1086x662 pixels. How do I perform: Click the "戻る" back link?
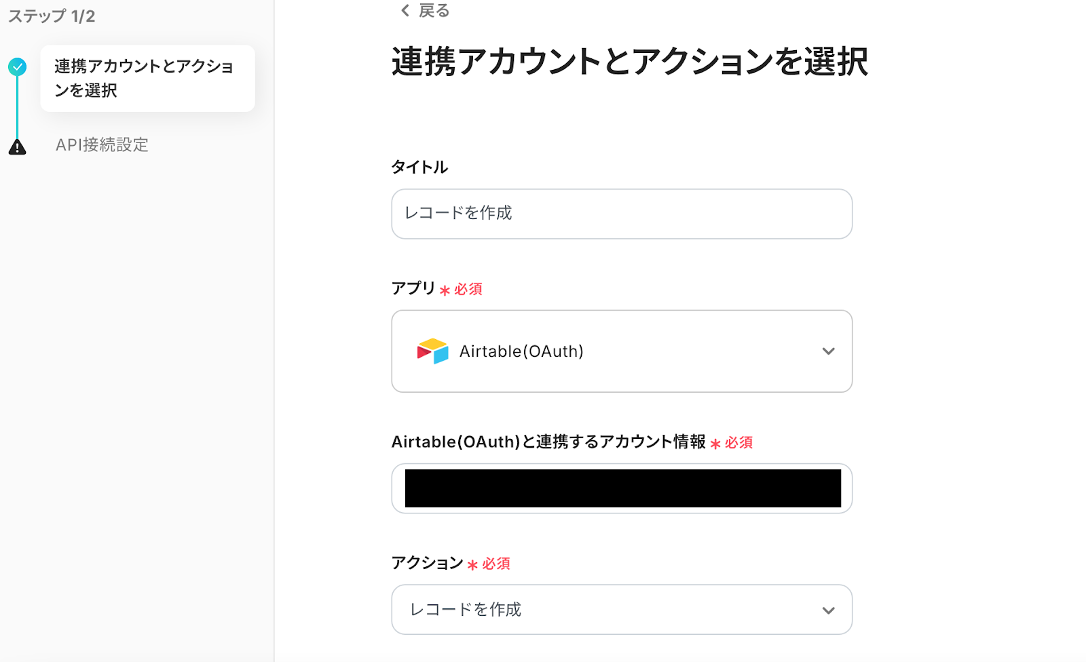click(x=434, y=10)
